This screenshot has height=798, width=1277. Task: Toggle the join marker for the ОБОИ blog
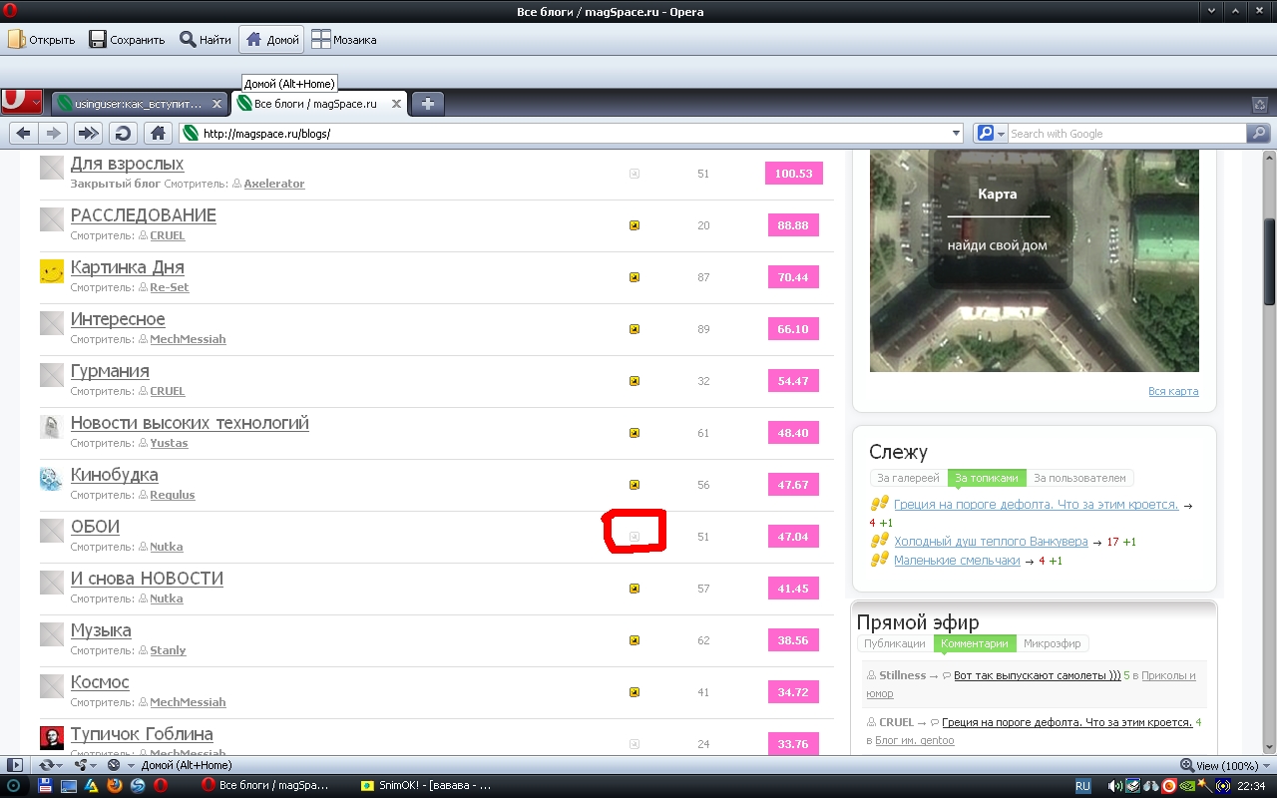coord(635,537)
